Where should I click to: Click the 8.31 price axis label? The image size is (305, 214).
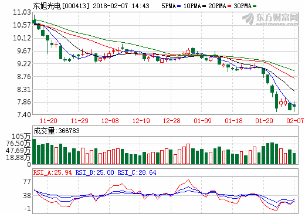pos(24,89)
